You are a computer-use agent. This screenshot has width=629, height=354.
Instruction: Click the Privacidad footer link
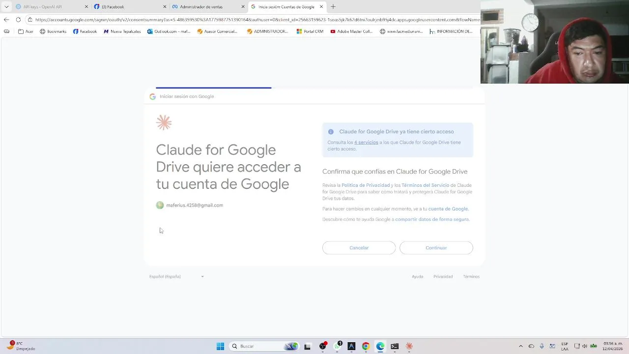point(443,277)
